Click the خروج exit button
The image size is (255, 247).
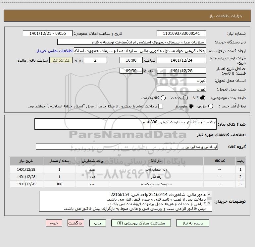point(54,223)
